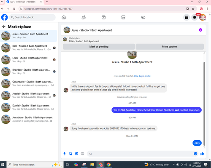Open Jonathan conversation in list
This screenshot has height=168, width=211.
(x=29, y=119)
